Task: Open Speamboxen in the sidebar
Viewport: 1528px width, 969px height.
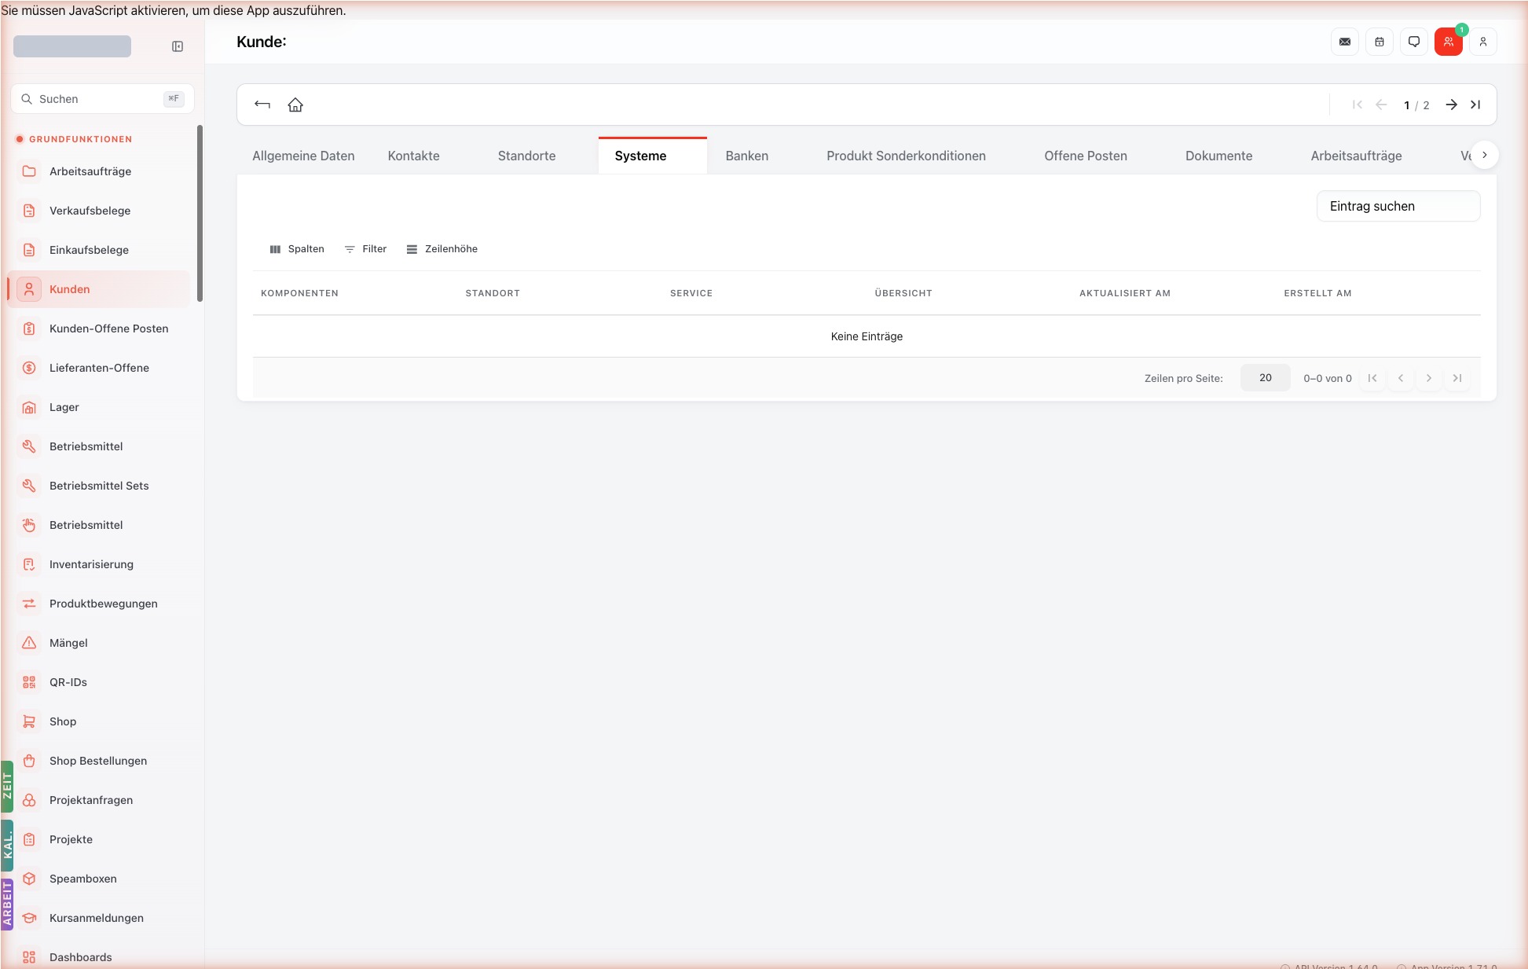Action: click(99, 879)
